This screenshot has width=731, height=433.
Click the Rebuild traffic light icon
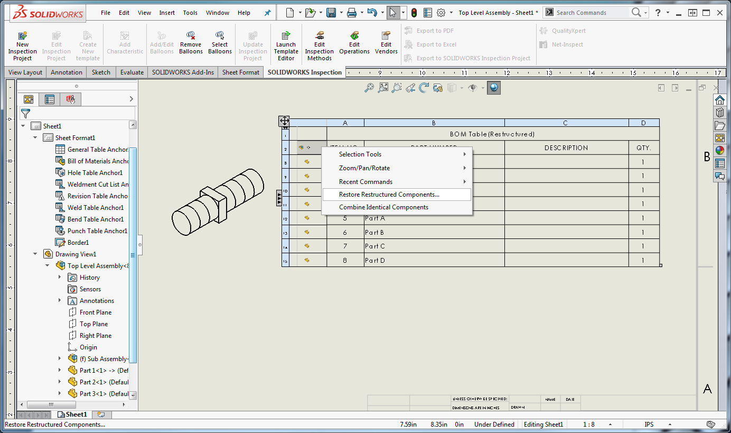pos(414,12)
